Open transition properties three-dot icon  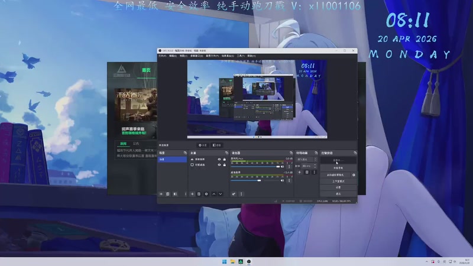point(314,172)
